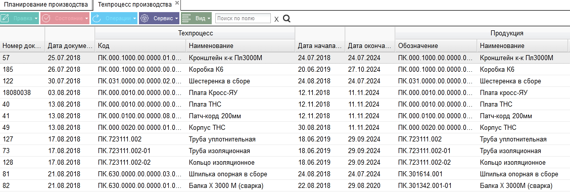Sort by Код column header

(140, 46)
